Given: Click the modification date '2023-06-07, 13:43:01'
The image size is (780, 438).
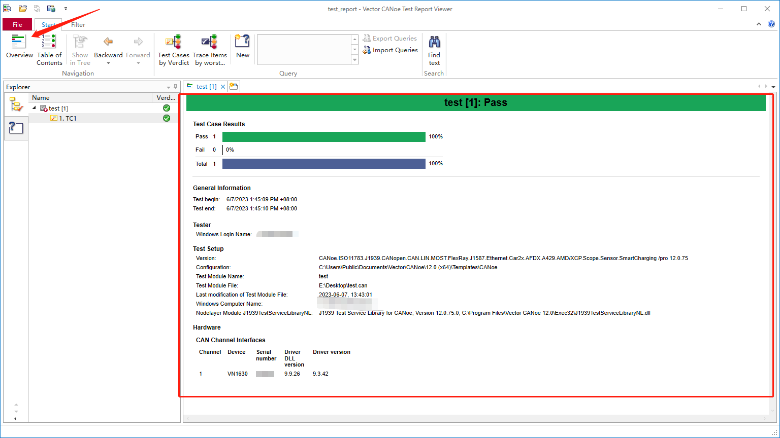Looking at the screenshot, I should point(345,295).
